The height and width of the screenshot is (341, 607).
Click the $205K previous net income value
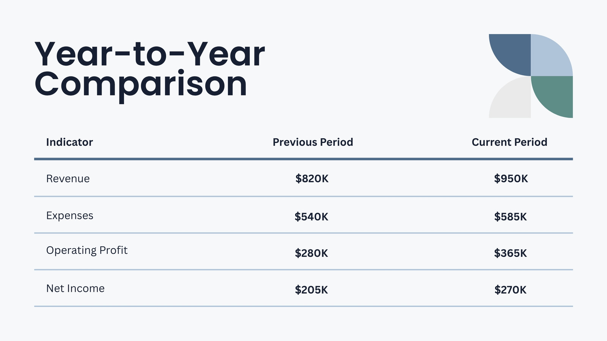click(x=311, y=290)
